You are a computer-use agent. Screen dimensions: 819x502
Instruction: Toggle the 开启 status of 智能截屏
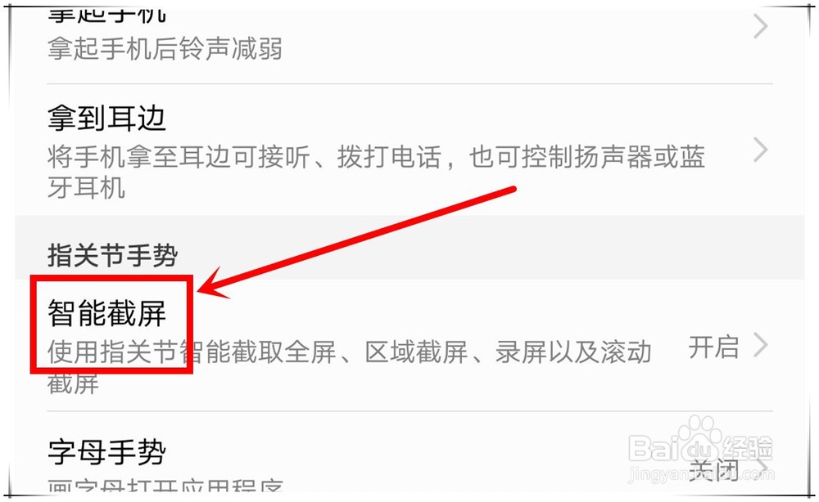(713, 347)
